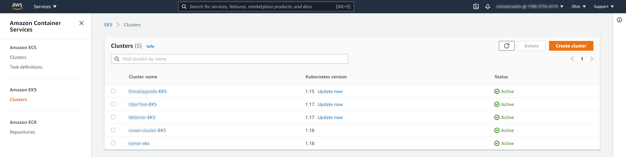Click Update now in third cluster row
The width and height of the screenshot is (626, 157).
point(330,117)
